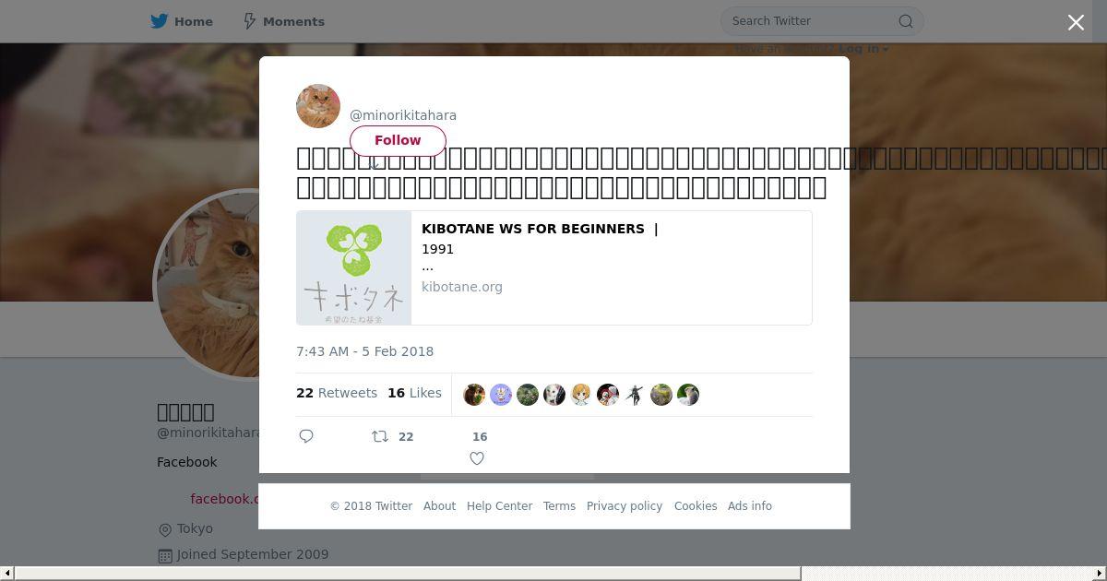Open Moments via the lightning bolt icon
Screen dimensions: 1107x581
point(249,21)
